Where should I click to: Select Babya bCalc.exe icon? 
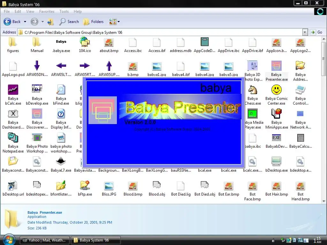point(13,90)
